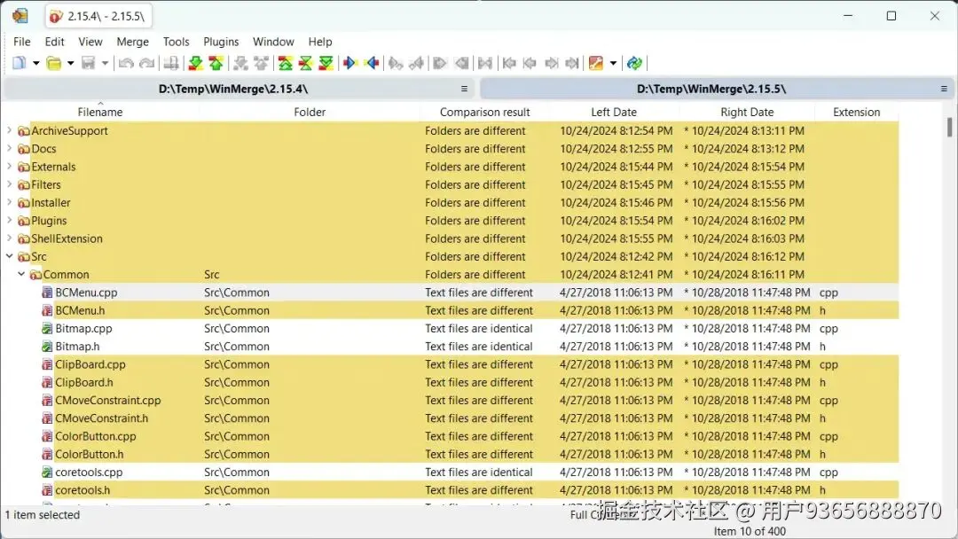958x539 pixels.
Task: Click the Refresh toolbar icon
Action: [635, 63]
